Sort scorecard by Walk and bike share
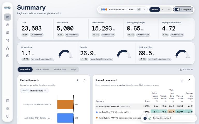The height and width of the screenshot is (124, 199). click(172, 96)
